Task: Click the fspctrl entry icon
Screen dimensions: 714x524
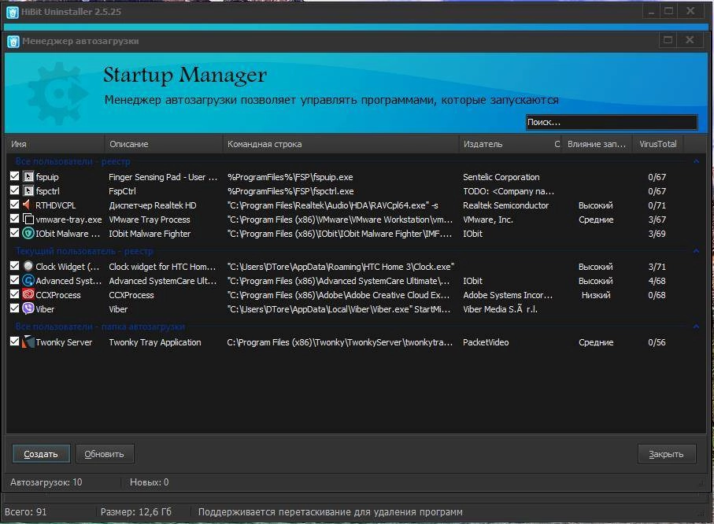Action: 28,190
